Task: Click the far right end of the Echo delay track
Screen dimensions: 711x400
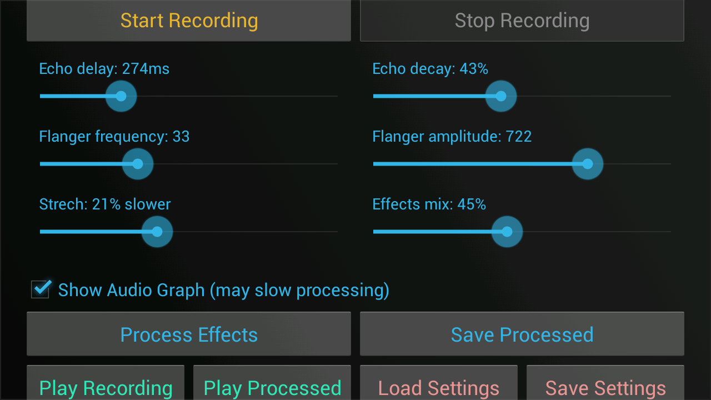Action: tap(336, 96)
